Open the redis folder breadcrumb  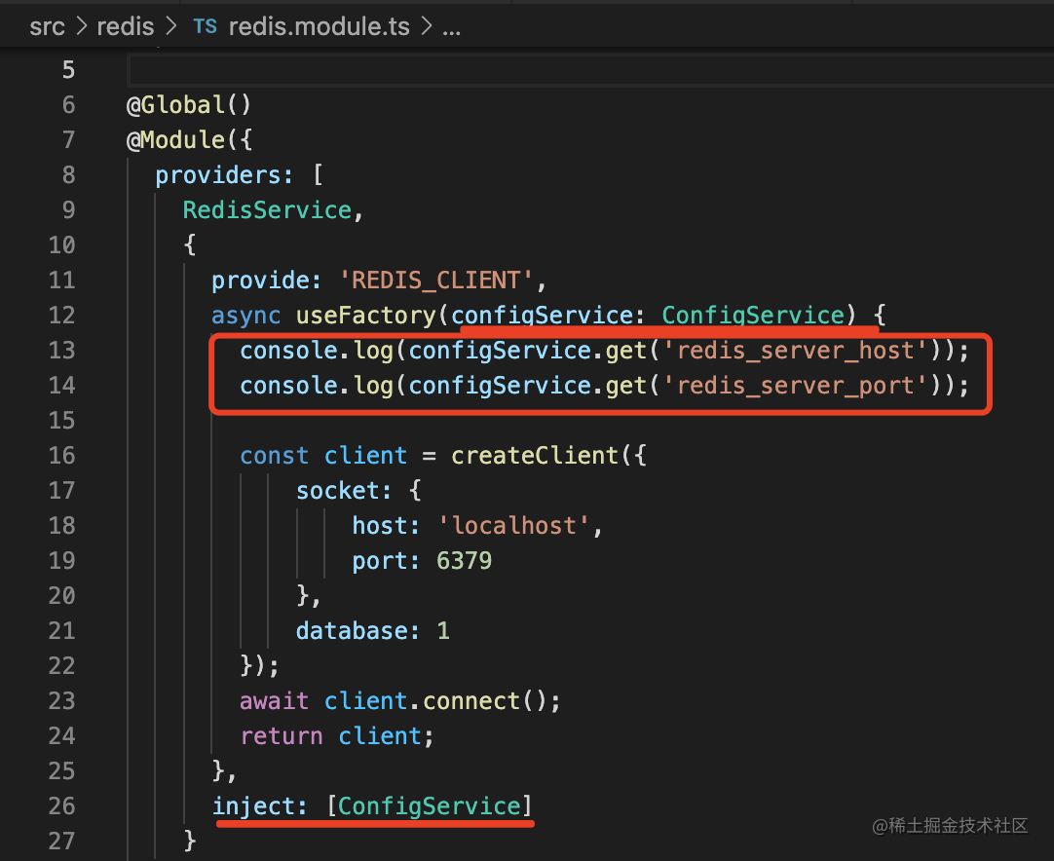click(x=125, y=26)
